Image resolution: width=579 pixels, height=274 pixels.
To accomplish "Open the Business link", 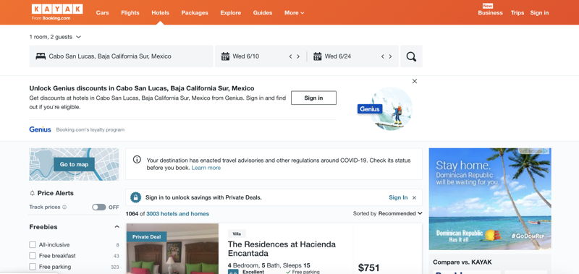I will pos(491,13).
